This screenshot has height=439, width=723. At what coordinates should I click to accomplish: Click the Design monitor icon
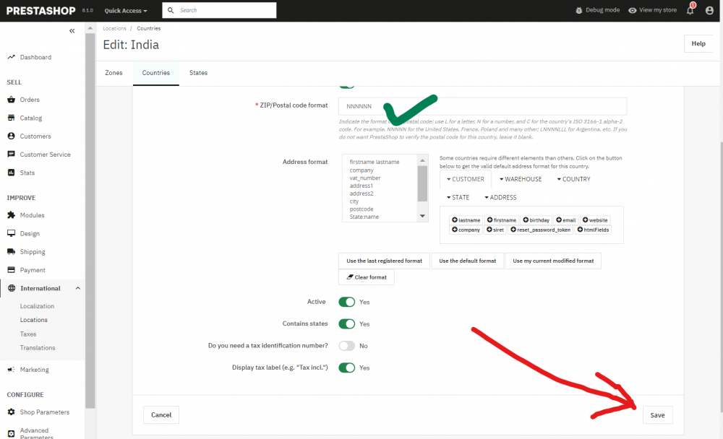(11, 233)
